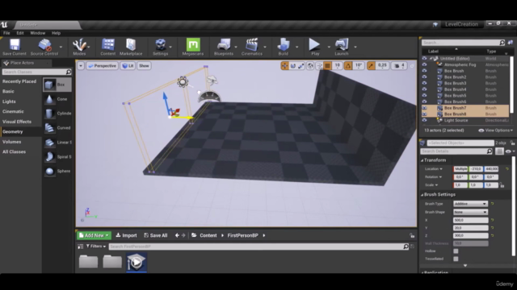Click the surface snapping icon
517x290 pixels.
coord(319,66)
